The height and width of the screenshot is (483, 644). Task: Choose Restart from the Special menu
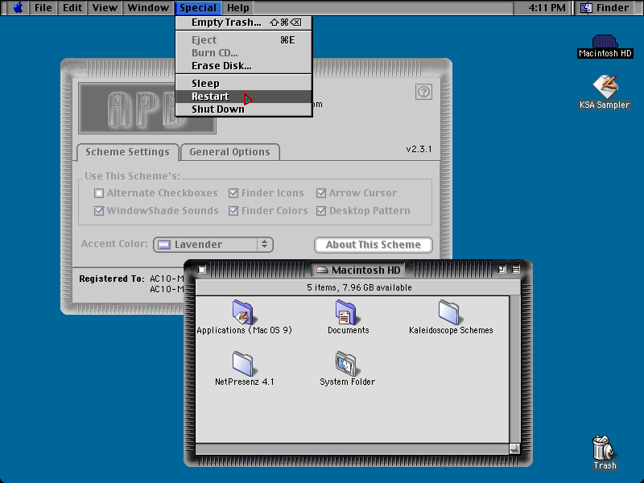pos(244,97)
